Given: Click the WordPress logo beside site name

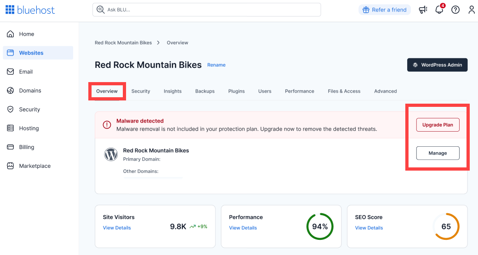Looking at the screenshot, I should [x=111, y=155].
